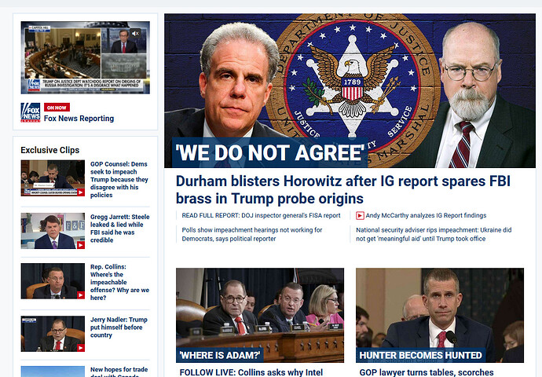Viewport: 542px width, 377px height.
Task: Open the Fox News Reporting live link
Action: coord(79,119)
